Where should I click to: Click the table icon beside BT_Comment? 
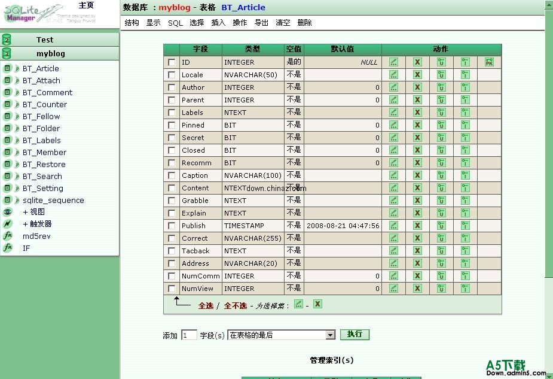[x=8, y=93]
